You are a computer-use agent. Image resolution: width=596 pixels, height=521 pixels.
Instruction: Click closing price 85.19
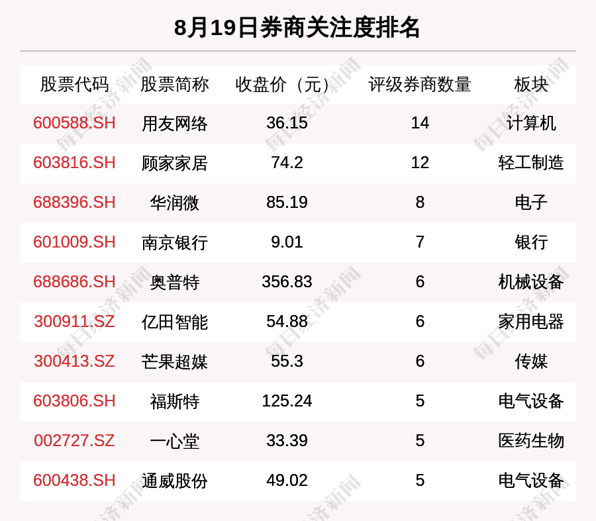tap(287, 202)
